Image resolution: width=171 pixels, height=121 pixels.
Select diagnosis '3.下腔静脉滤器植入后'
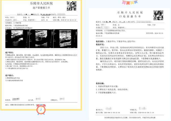click(106, 93)
